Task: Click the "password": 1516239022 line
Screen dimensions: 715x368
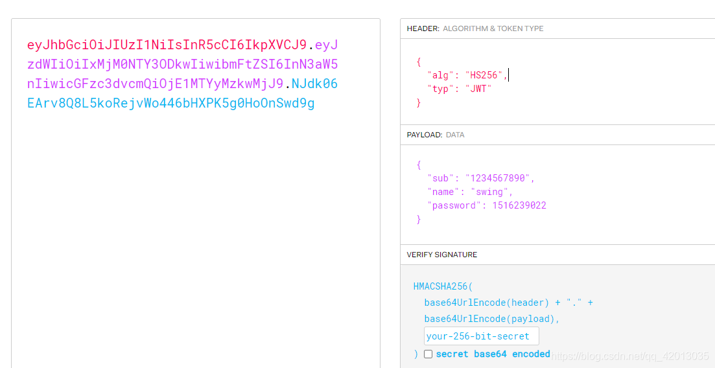Action: point(487,205)
